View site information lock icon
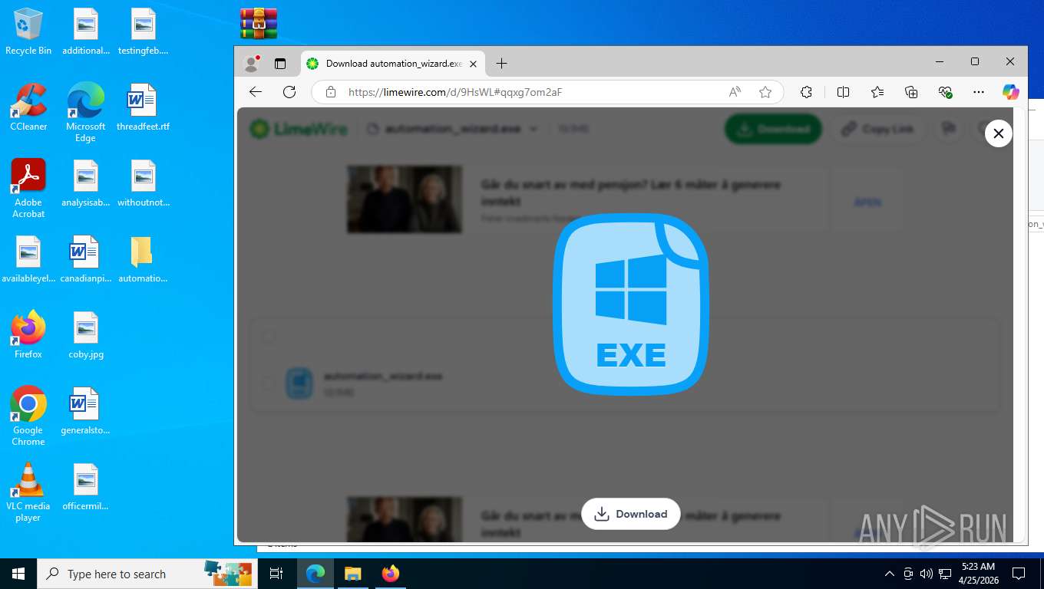1044x589 pixels. [331, 92]
